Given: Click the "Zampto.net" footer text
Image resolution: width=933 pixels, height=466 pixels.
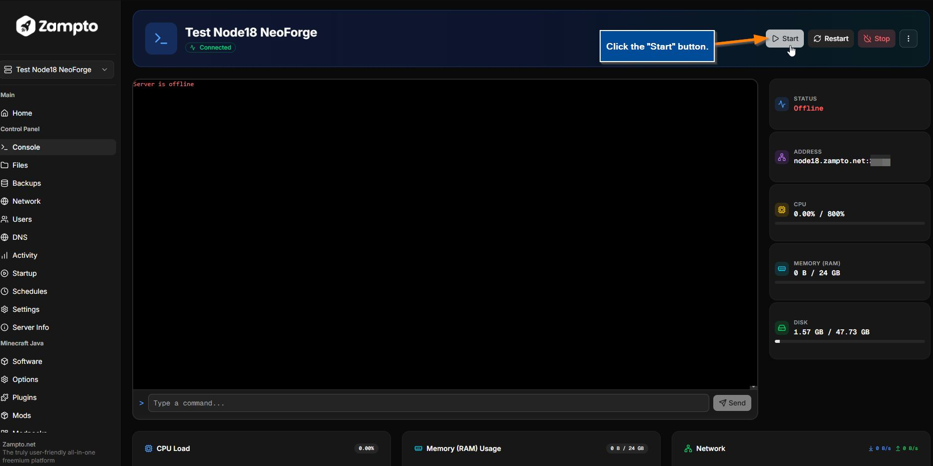Looking at the screenshot, I should tap(19, 444).
